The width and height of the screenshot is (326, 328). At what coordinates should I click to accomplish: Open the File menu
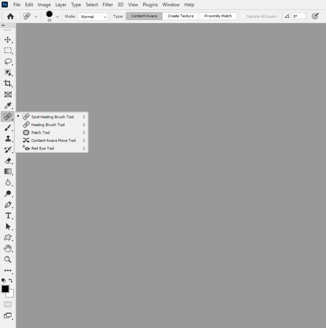(17, 5)
